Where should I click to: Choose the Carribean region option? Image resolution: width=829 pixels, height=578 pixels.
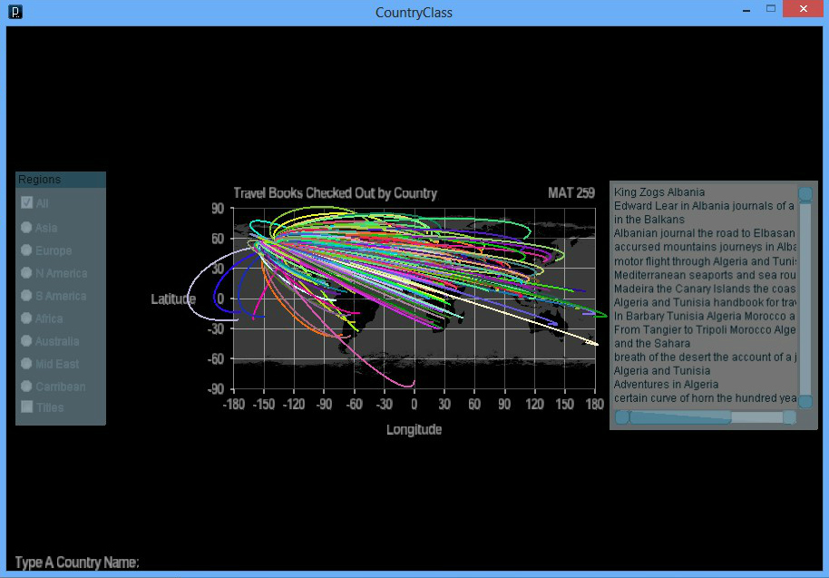27,387
